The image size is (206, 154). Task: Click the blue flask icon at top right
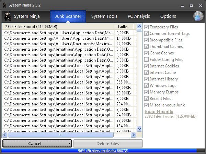(198, 16)
